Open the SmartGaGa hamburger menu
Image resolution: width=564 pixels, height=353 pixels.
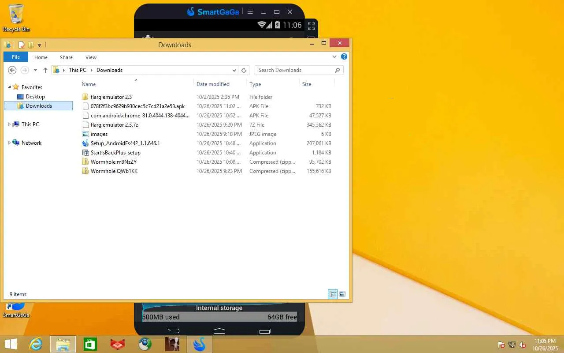click(250, 12)
